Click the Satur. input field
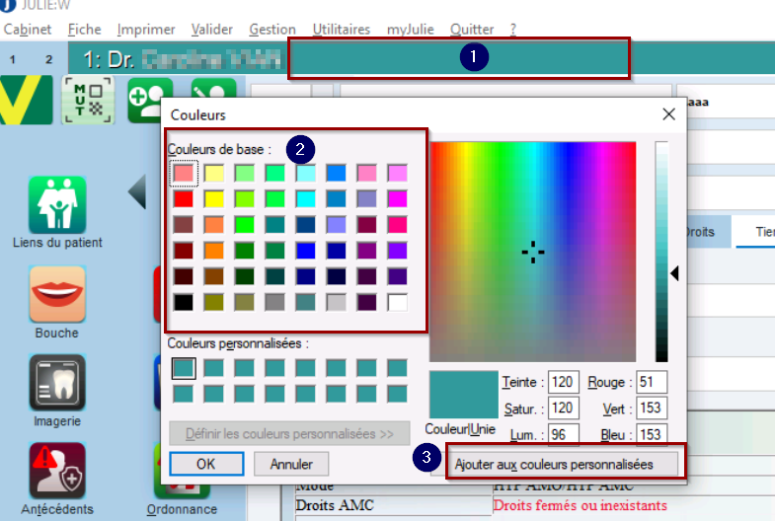775x521 pixels. click(x=563, y=408)
